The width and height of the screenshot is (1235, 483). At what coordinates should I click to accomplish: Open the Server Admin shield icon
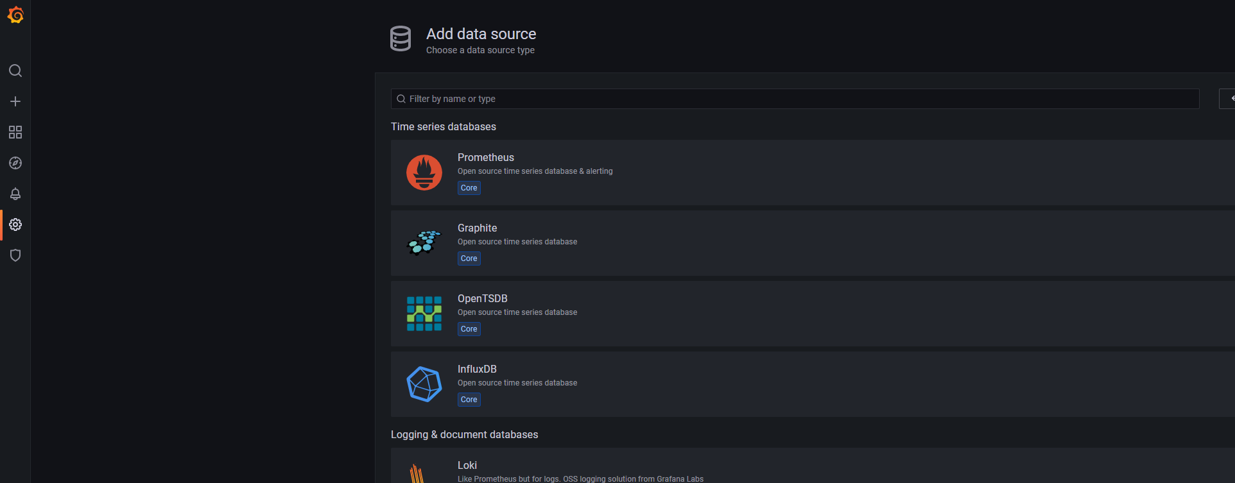click(x=15, y=255)
